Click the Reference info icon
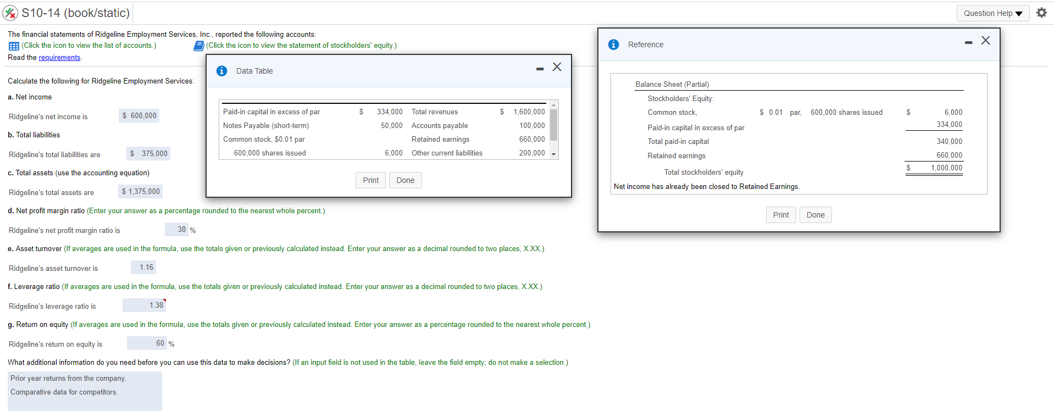 (614, 45)
